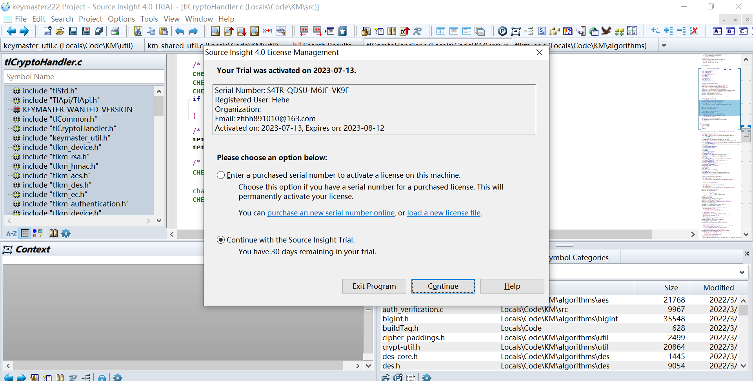753x381 pixels.
Task: Click the Replace X-to-Y toolbar icon
Action: pyautogui.click(x=268, y=31)
